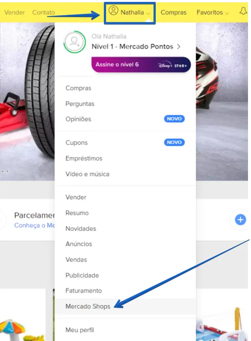Open Compras from the account menu
Screen dimensions: 251x341
tap(78, 88)
